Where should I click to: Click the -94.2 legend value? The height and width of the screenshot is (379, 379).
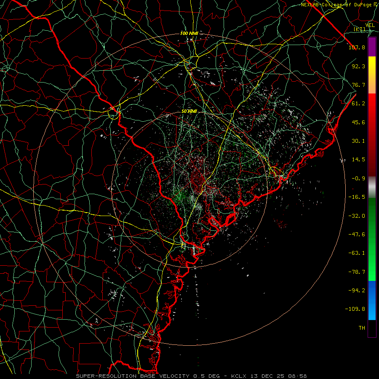coord(357,291)
